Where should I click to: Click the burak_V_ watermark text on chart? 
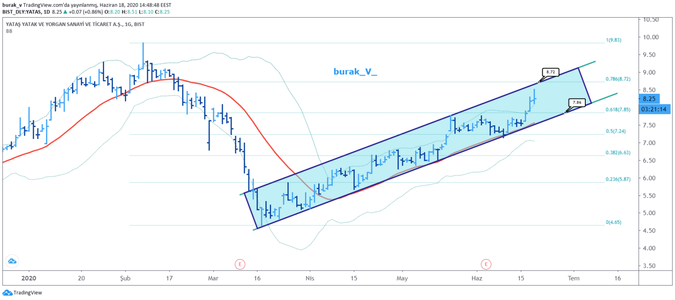coord(355,71)
